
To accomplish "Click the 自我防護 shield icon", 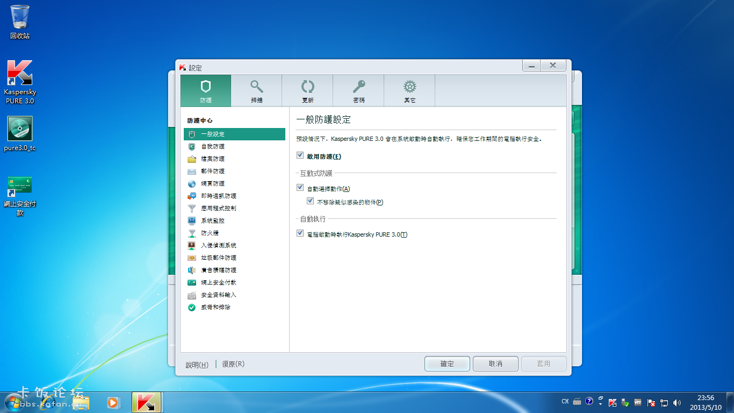I will pos(192,146).
